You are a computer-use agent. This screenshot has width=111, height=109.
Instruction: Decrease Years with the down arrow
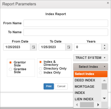[x=104, y=49]
